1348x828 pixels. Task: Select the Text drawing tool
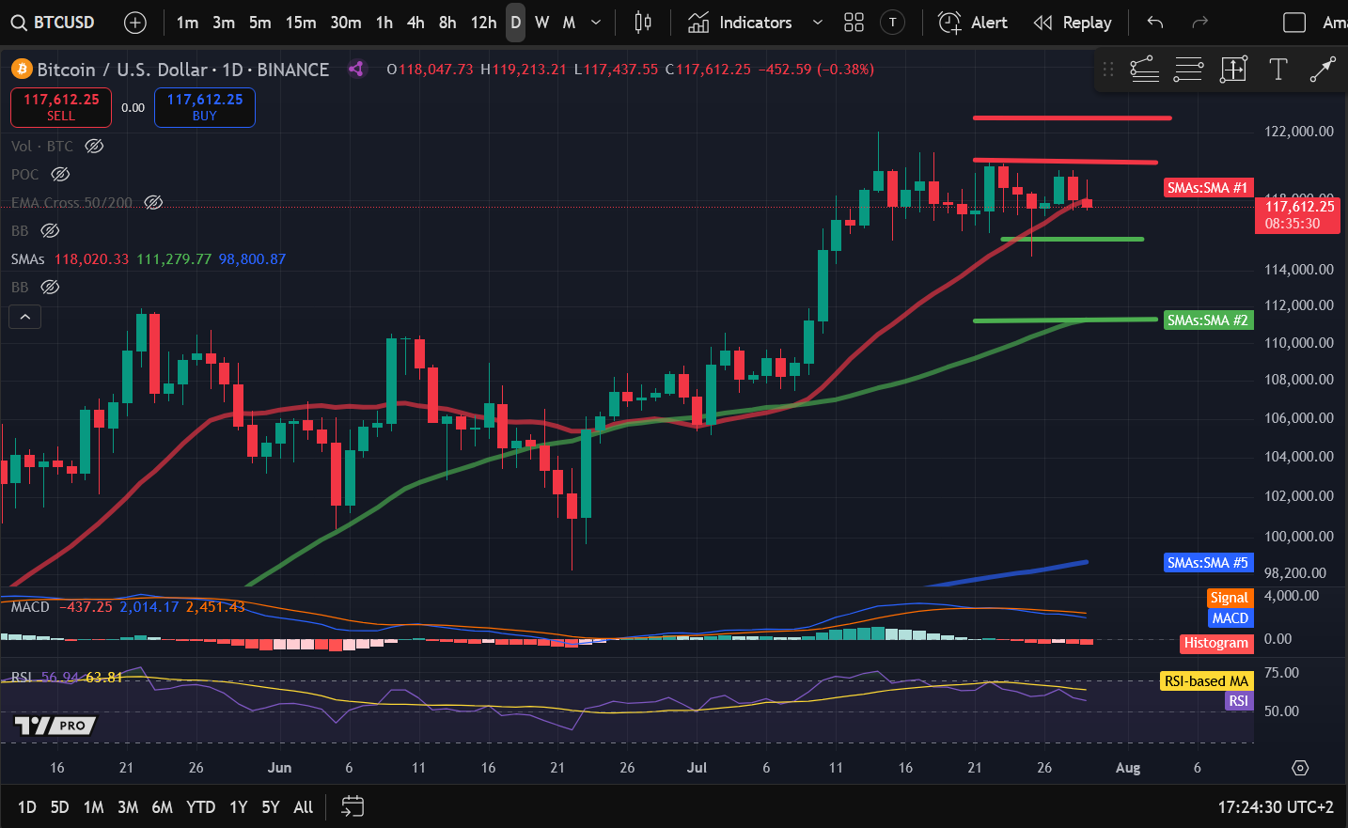1278,69
